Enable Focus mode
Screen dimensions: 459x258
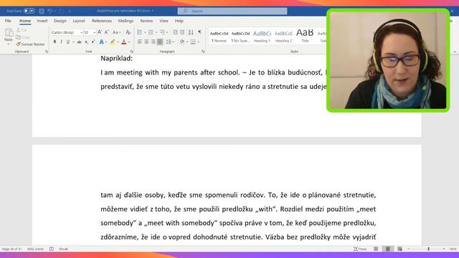pos(360,249)
